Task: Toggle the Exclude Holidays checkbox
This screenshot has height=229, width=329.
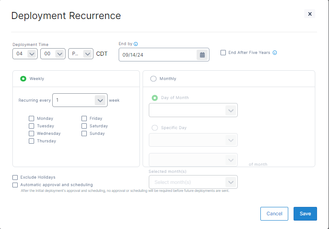Action: click(15, 177)
